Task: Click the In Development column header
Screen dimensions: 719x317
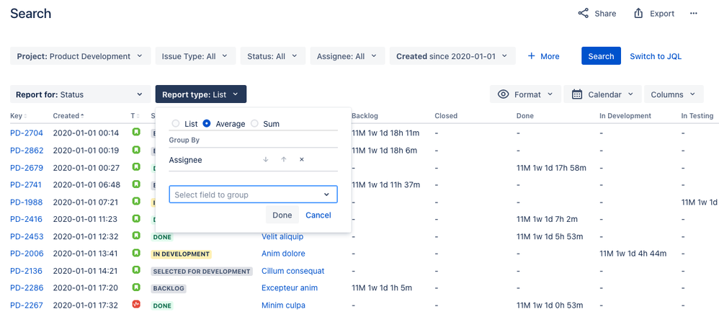Action: click(x=625, y=115)
